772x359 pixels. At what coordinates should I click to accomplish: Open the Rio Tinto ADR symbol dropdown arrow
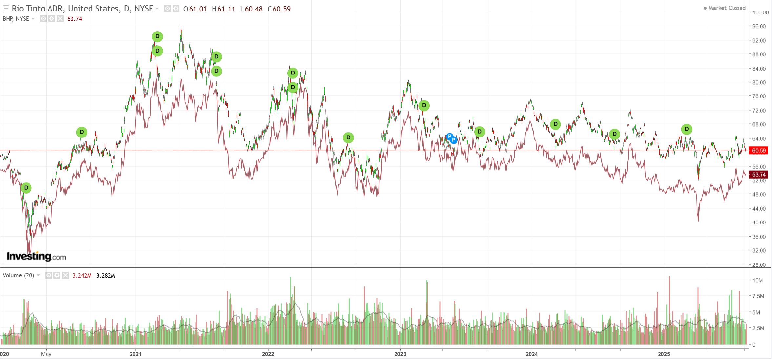point(157,9)
